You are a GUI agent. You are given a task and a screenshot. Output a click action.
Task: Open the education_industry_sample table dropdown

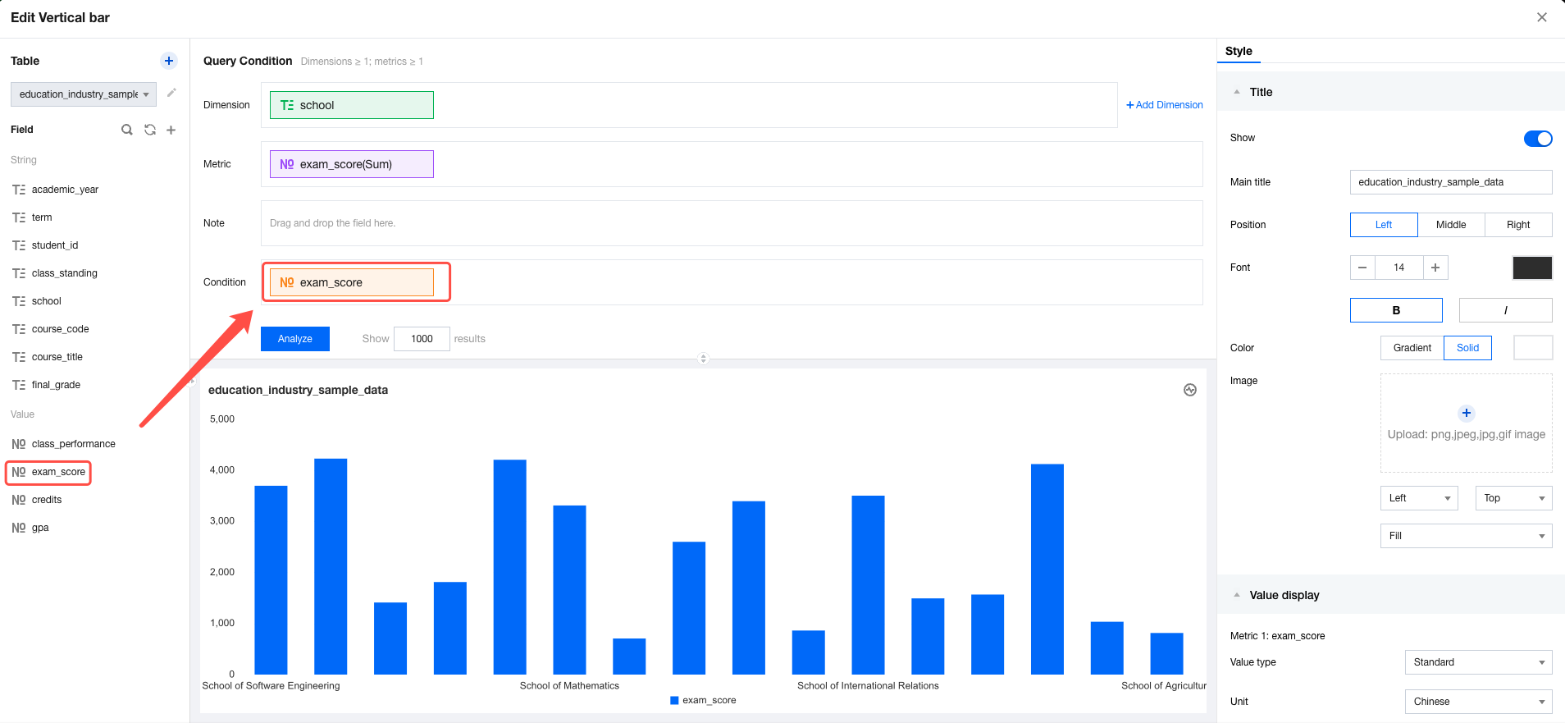[x=84, y=94]
